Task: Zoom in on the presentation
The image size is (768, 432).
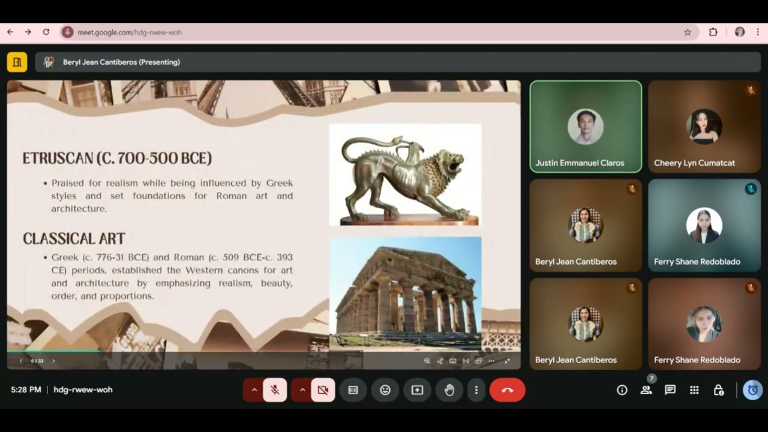Action: point(427,361)
